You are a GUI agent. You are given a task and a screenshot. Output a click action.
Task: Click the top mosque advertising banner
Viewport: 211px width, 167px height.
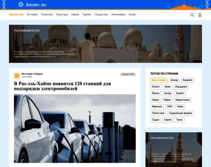click(105, 44)
